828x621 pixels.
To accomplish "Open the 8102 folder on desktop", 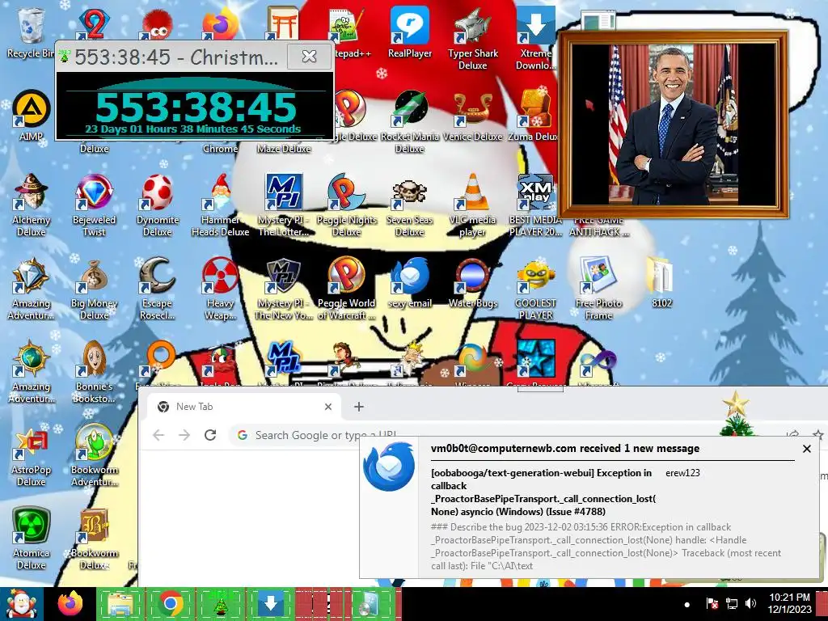I will tap(661, 282).
